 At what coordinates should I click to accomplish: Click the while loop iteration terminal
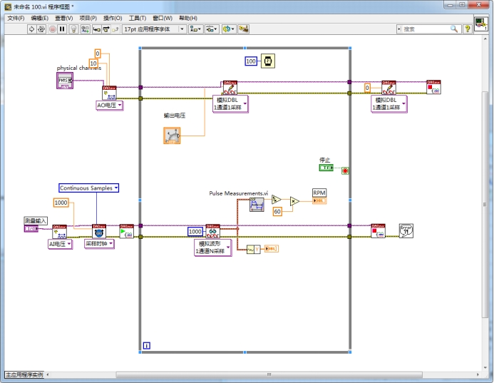coord(146,345)
